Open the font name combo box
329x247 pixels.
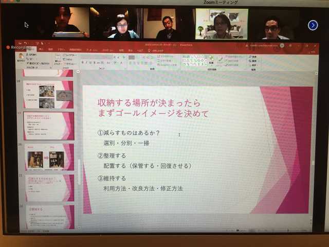point(95,56)
